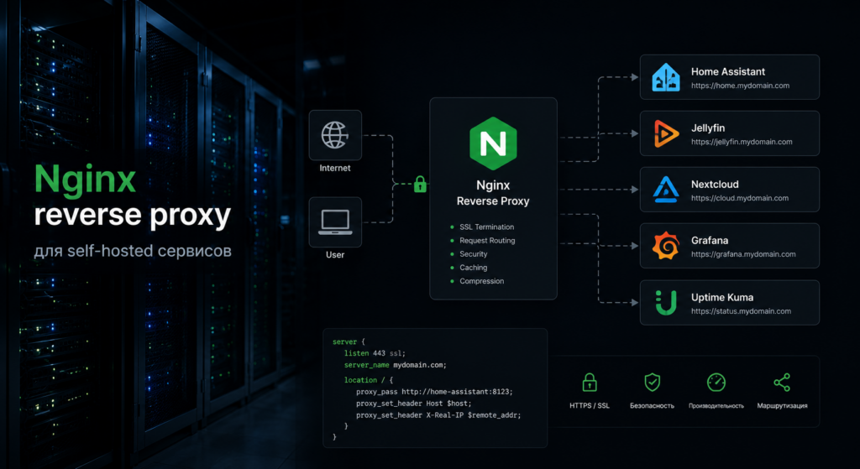Viewport: 860px width, 469px height.
Task: Select the Grafana card title
Action: coord(710,241)
